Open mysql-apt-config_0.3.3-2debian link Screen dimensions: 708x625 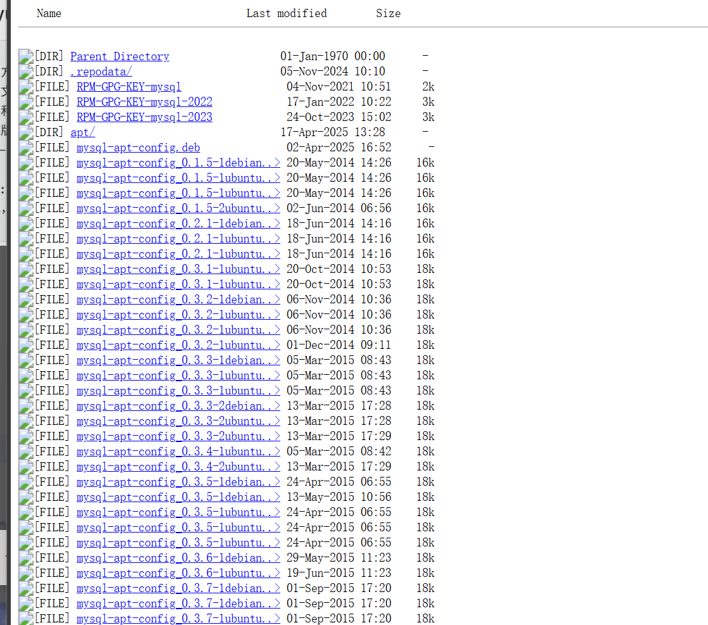(178, 407)
